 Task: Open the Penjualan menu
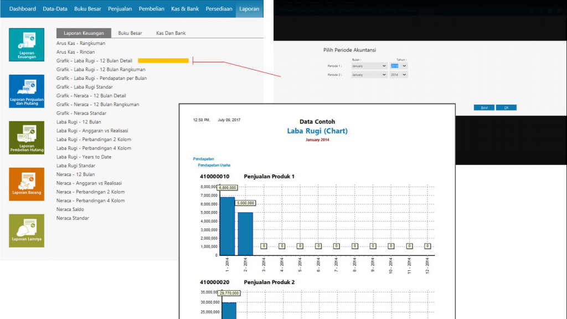(x=120, y=9)
